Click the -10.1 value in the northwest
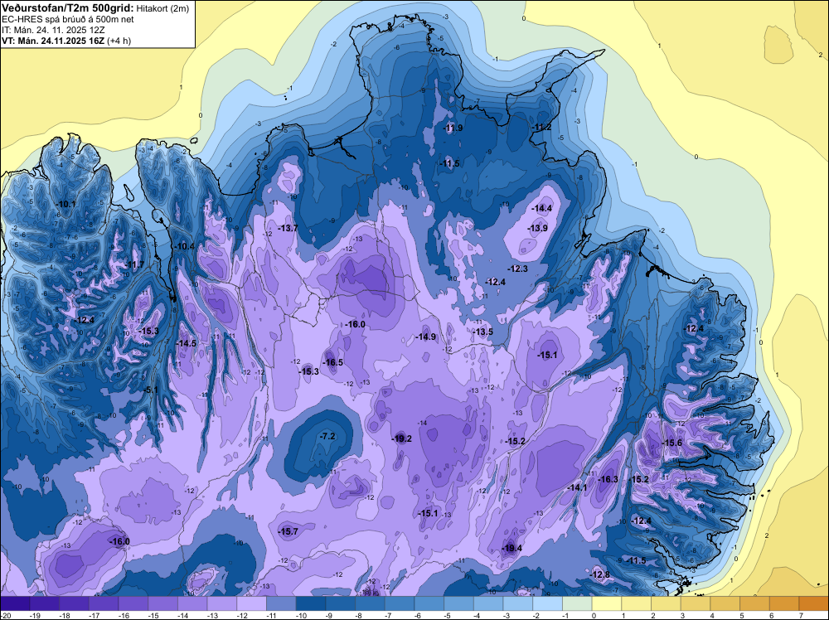 (65, 204)
